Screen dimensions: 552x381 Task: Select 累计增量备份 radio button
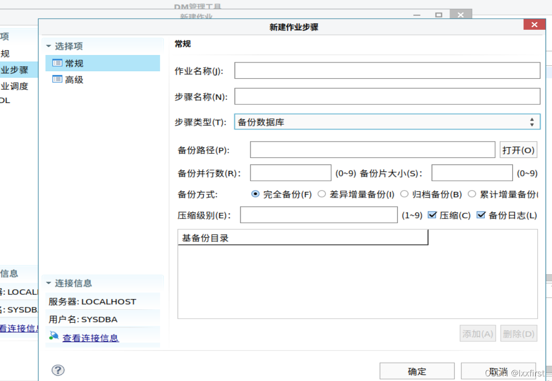coord(472,194)
